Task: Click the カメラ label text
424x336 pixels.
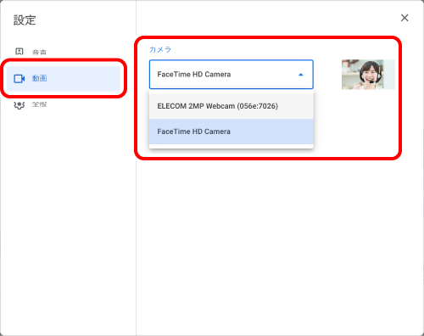Action: pos(160,49)
